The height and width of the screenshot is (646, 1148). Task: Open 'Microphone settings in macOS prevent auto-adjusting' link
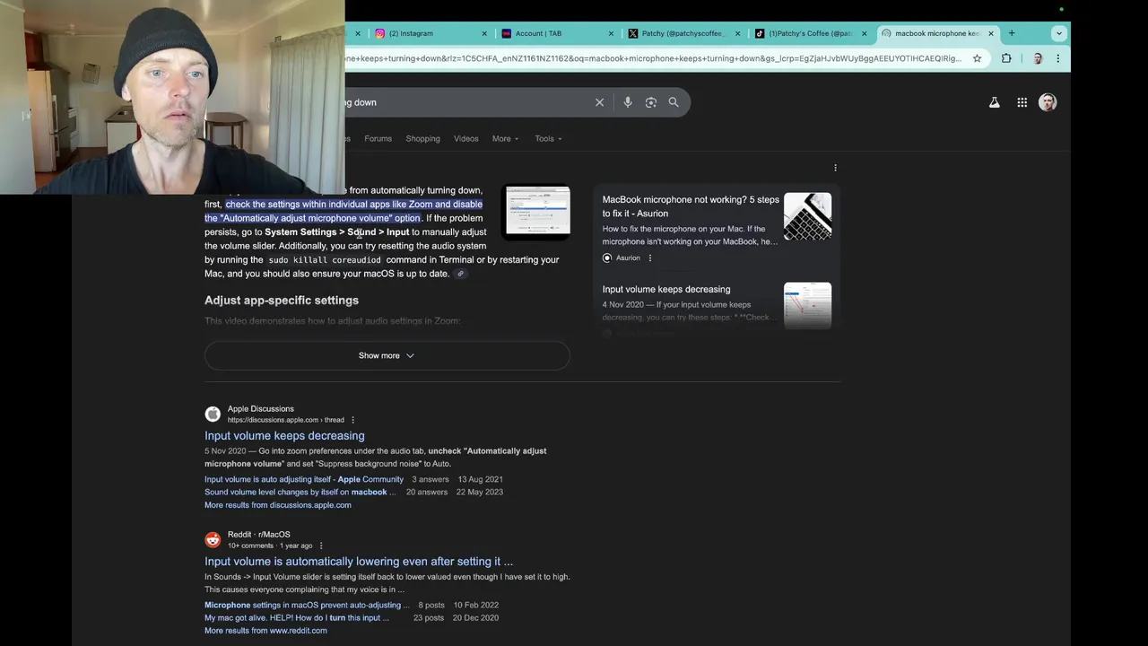(307, 605)
